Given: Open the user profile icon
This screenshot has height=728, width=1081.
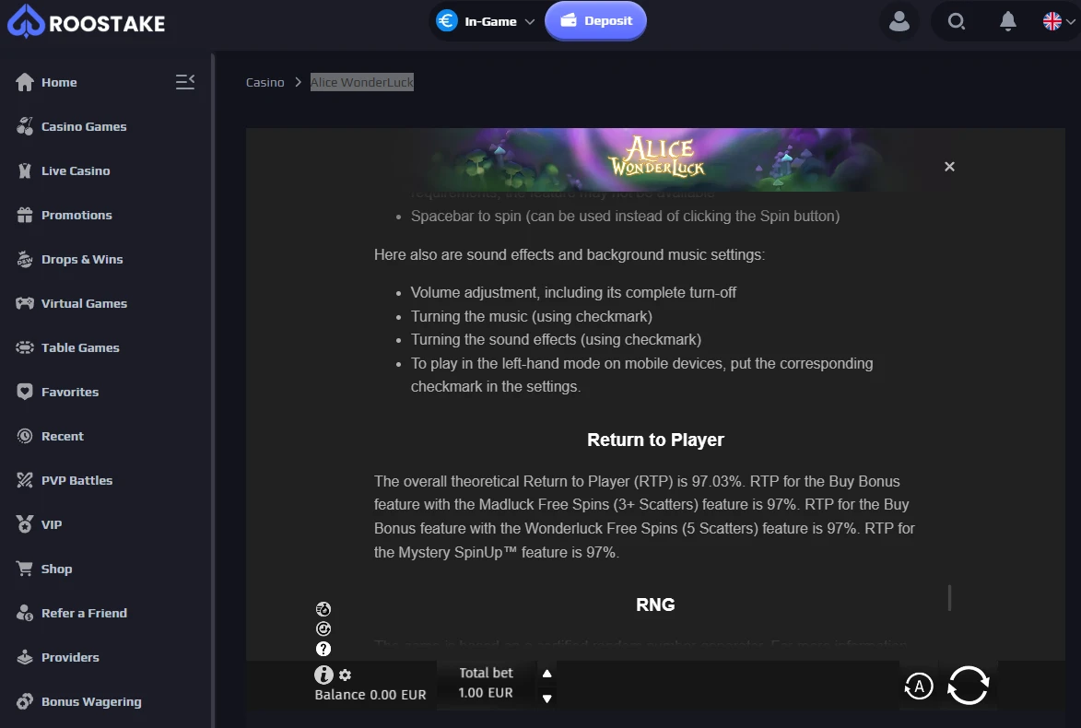Looking at the screenshot, I should 899,21.
